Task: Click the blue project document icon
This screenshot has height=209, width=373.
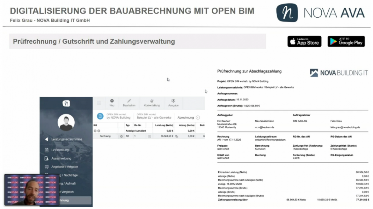Action: pos(100,116)
